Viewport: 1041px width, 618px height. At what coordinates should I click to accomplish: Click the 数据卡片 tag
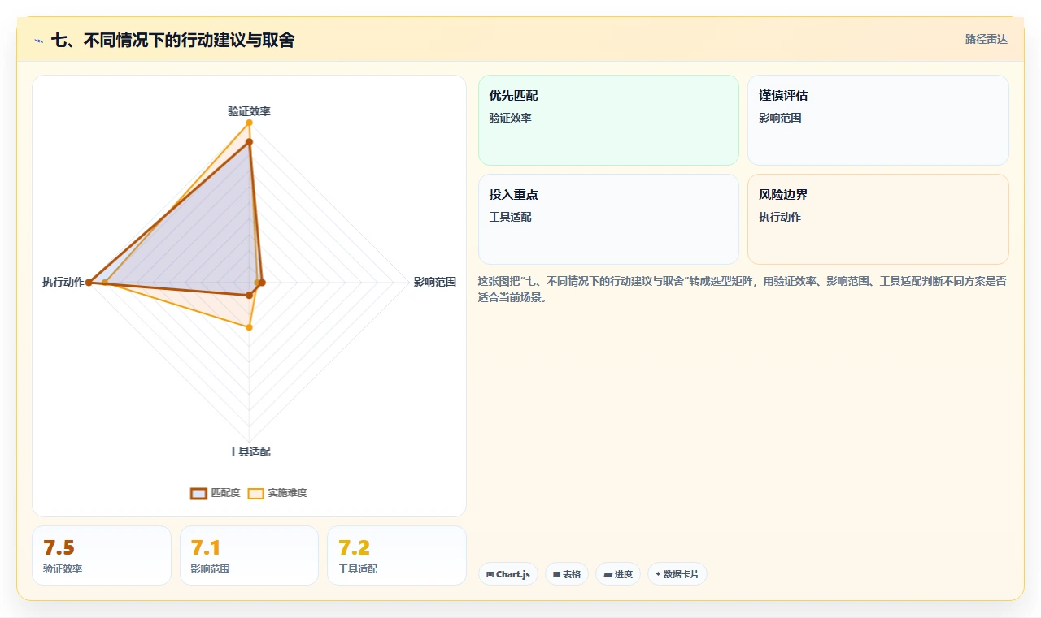pos(677,574)
